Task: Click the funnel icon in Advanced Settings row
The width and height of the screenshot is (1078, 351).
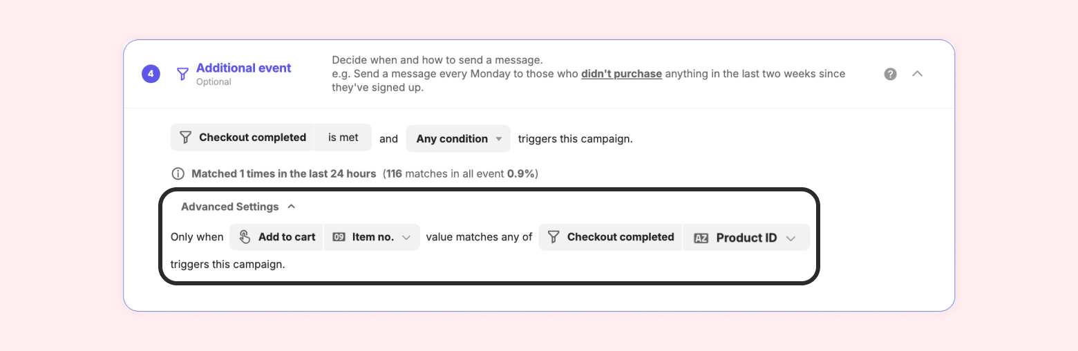Action: [554, 237]
